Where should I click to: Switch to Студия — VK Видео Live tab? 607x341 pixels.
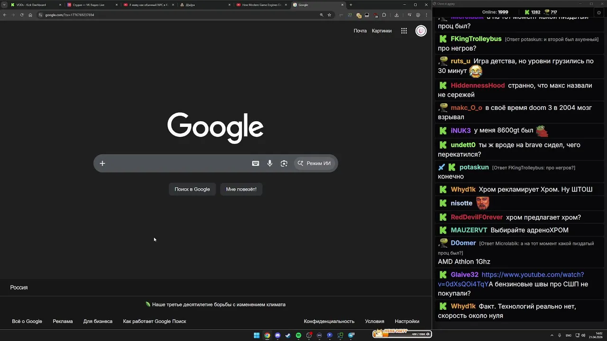[92, 5]
